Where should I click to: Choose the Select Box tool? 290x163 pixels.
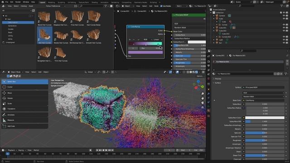(x=25, y=81)
